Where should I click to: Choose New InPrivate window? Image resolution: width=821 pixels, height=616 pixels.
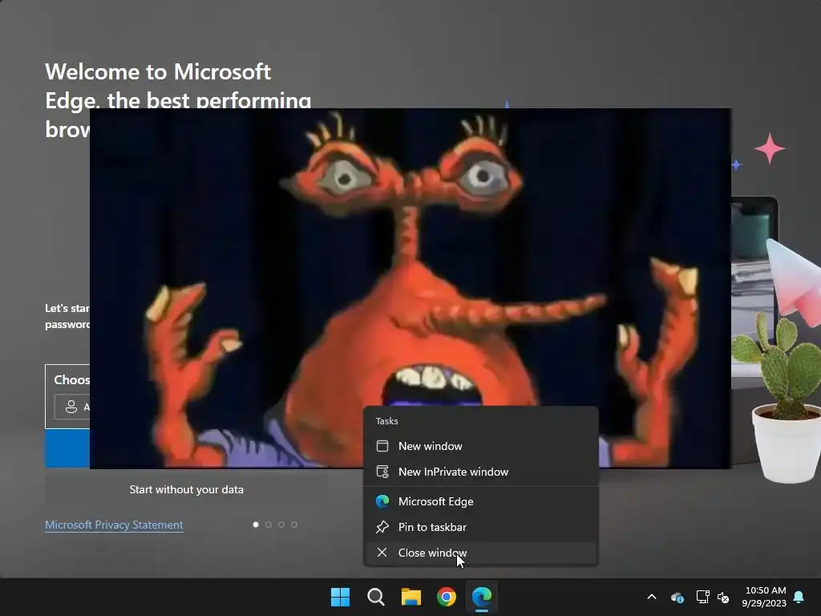click(481, 472)
